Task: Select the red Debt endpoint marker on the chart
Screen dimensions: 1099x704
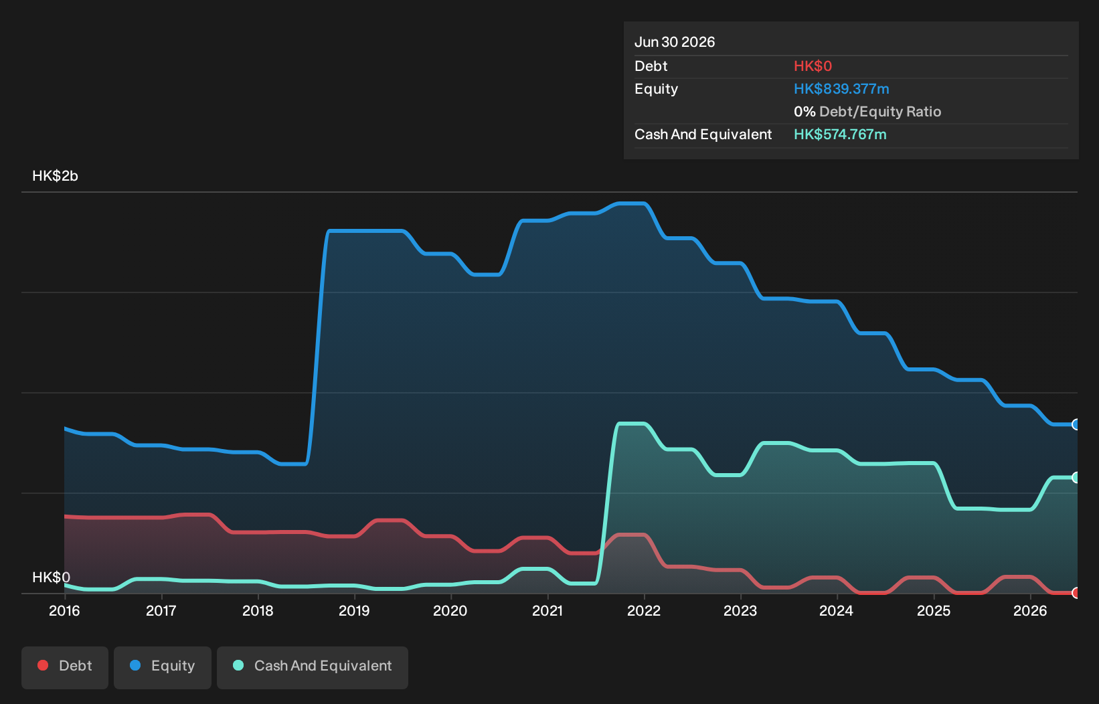Action: pyautogui.click(x=1076, y=592)
